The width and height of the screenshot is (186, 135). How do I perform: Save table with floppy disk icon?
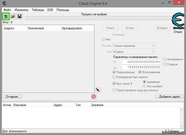click(x=20, y=16)
